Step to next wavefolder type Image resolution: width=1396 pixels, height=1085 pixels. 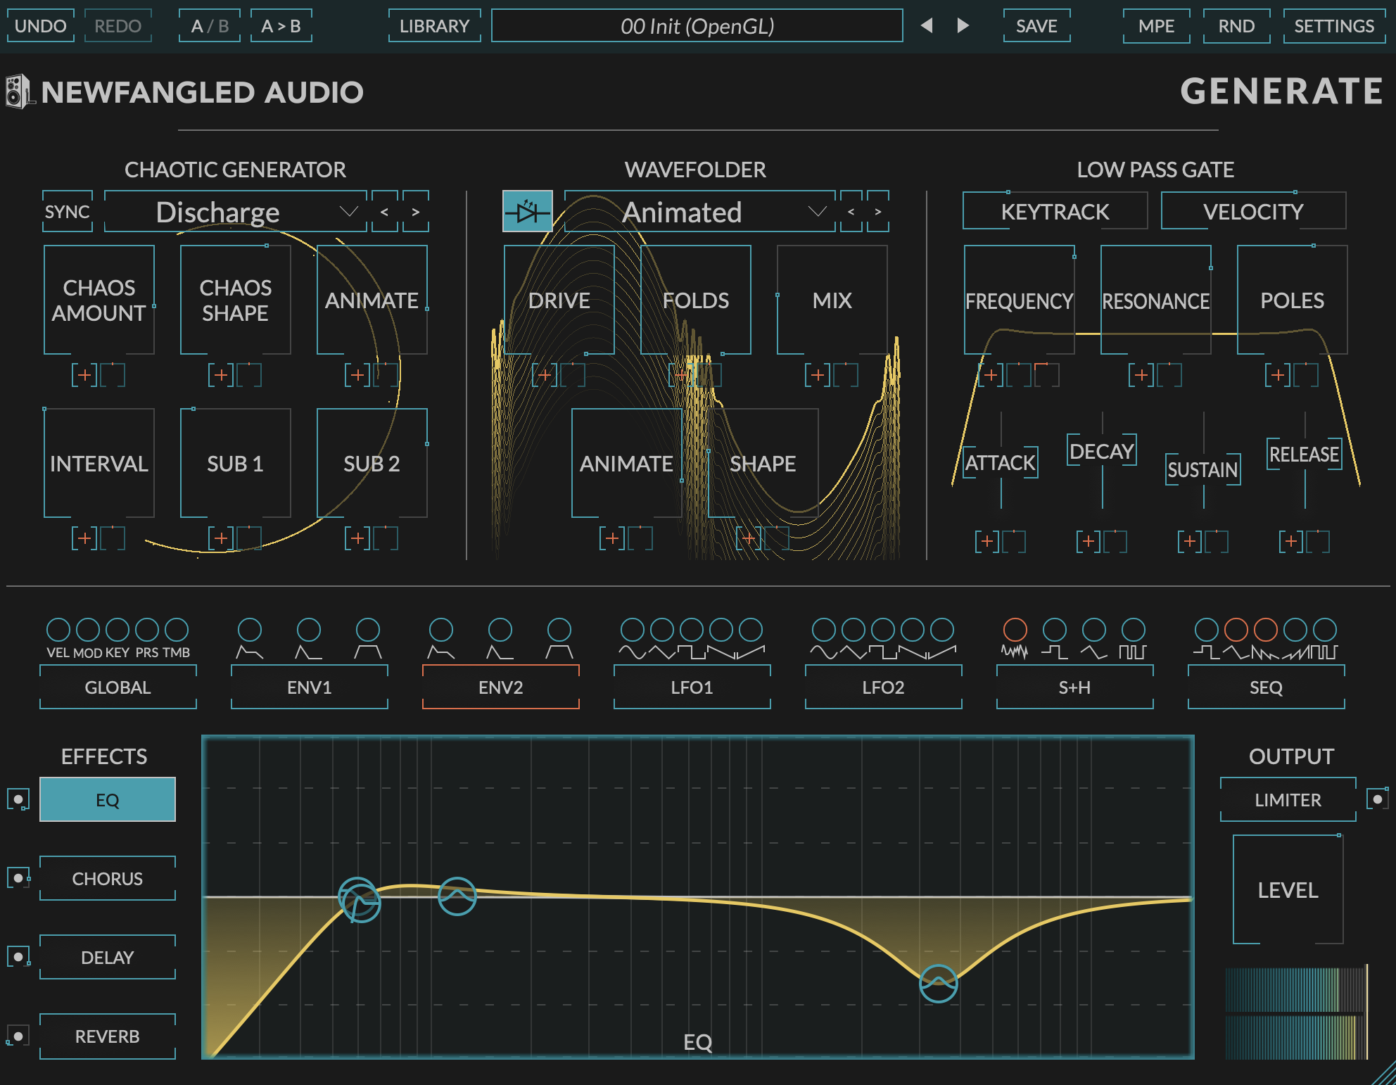click(x=878, y=211)
